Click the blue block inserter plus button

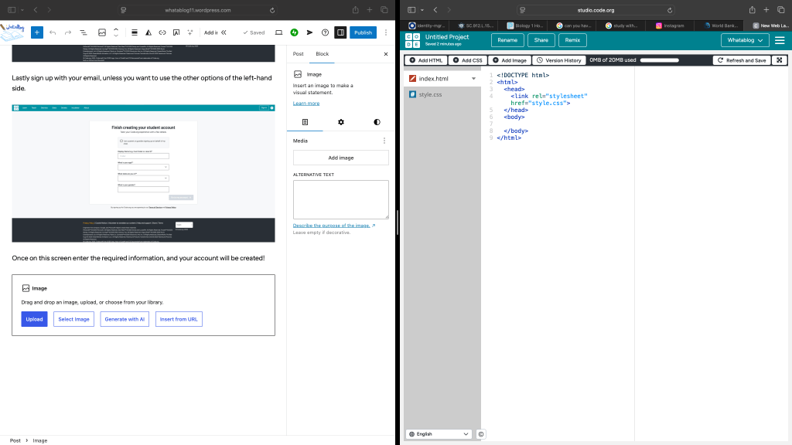36,32
